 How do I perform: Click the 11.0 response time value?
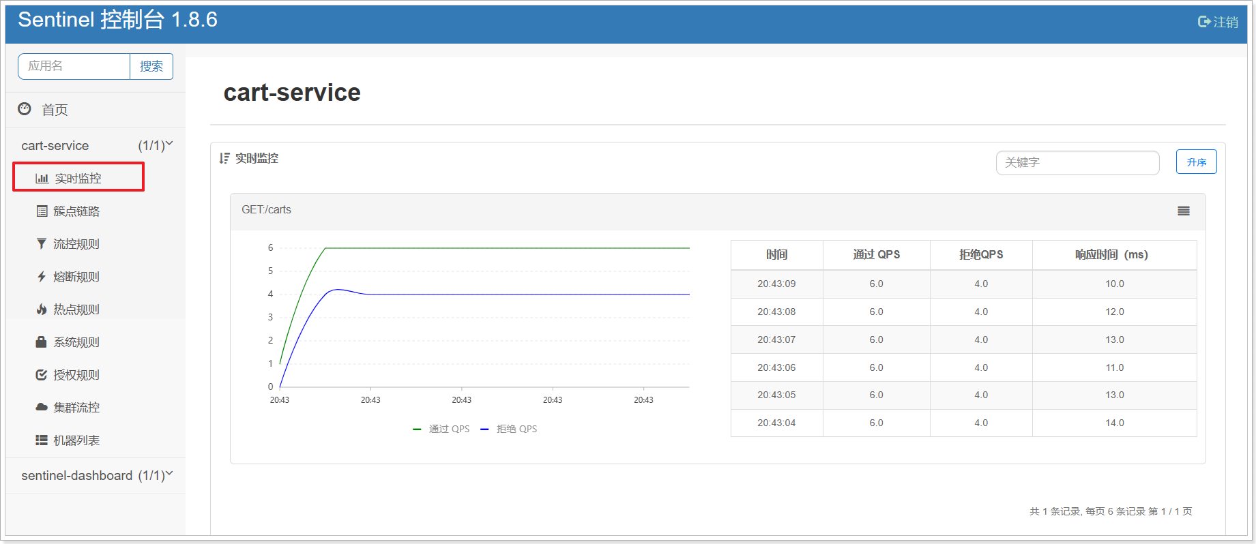pyautogui.click(x=1115, y=367)
